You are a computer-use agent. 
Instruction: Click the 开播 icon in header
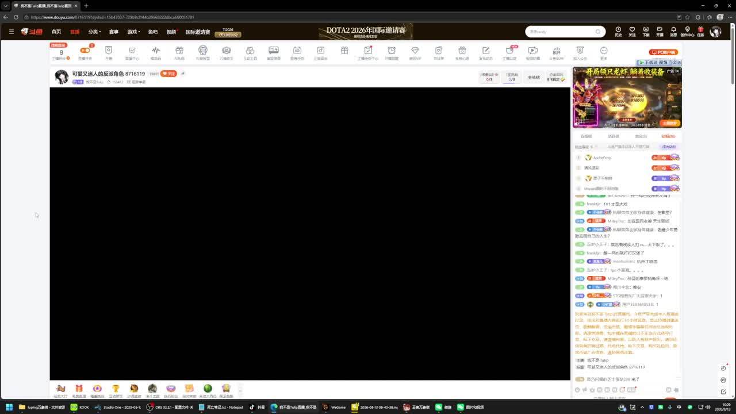click(660, 31)
